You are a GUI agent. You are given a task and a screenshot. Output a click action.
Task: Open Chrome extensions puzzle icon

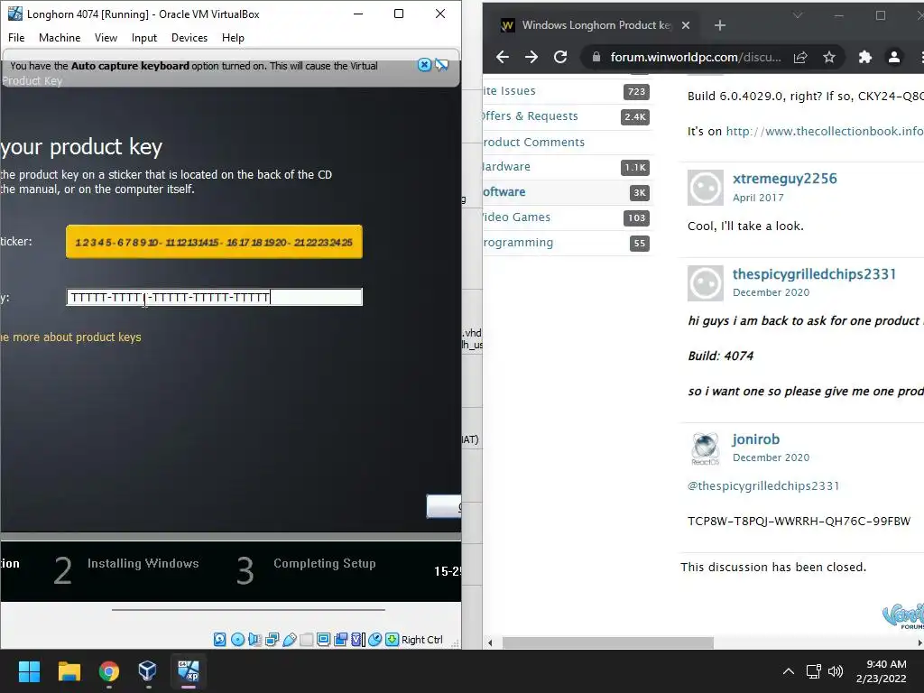pyautogui.click(x=865, y=57)
